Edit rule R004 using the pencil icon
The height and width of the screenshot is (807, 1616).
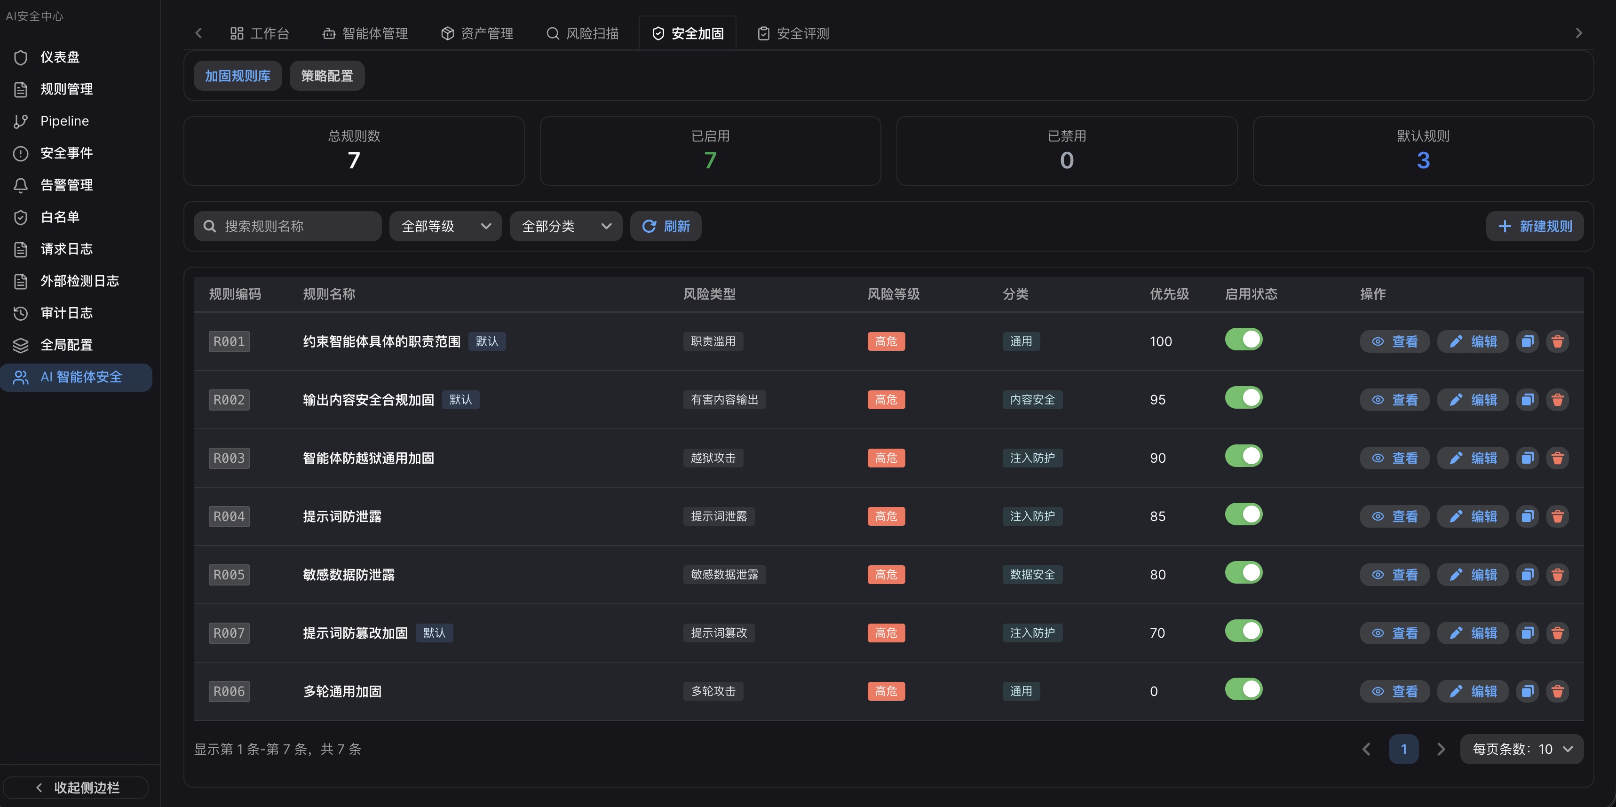pyautogui.click(x=1473, y=516)
